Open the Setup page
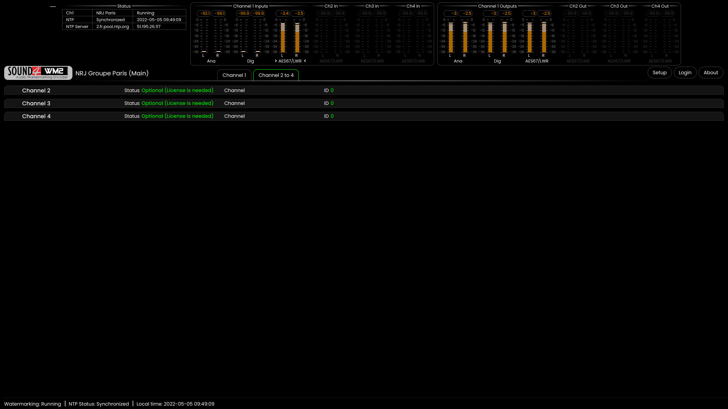The width and height of the screenshot is (728, 409). pos(659,73)
